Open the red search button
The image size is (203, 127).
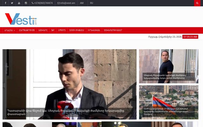[x=197, y=3]
